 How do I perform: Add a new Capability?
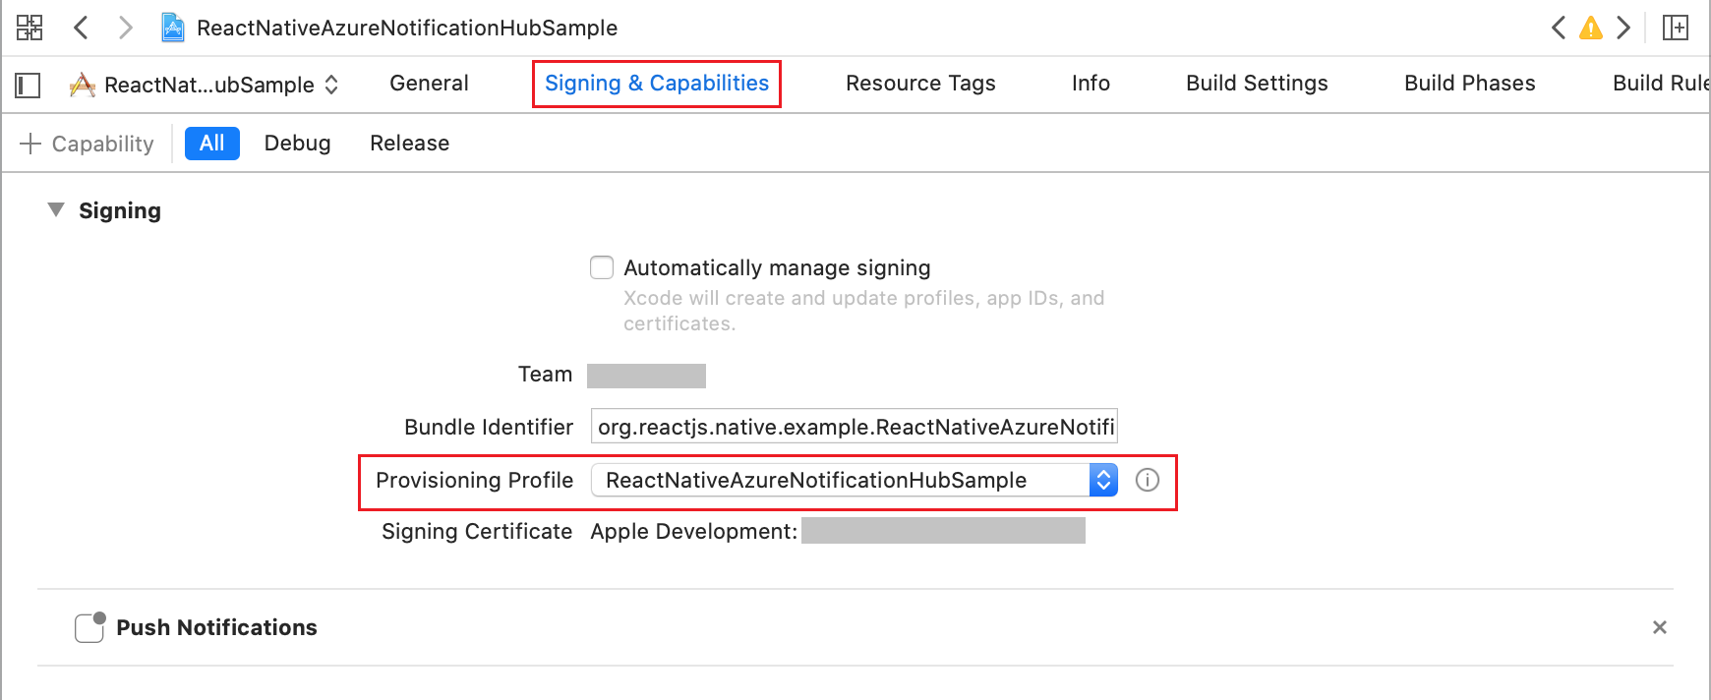coord(87,144)
